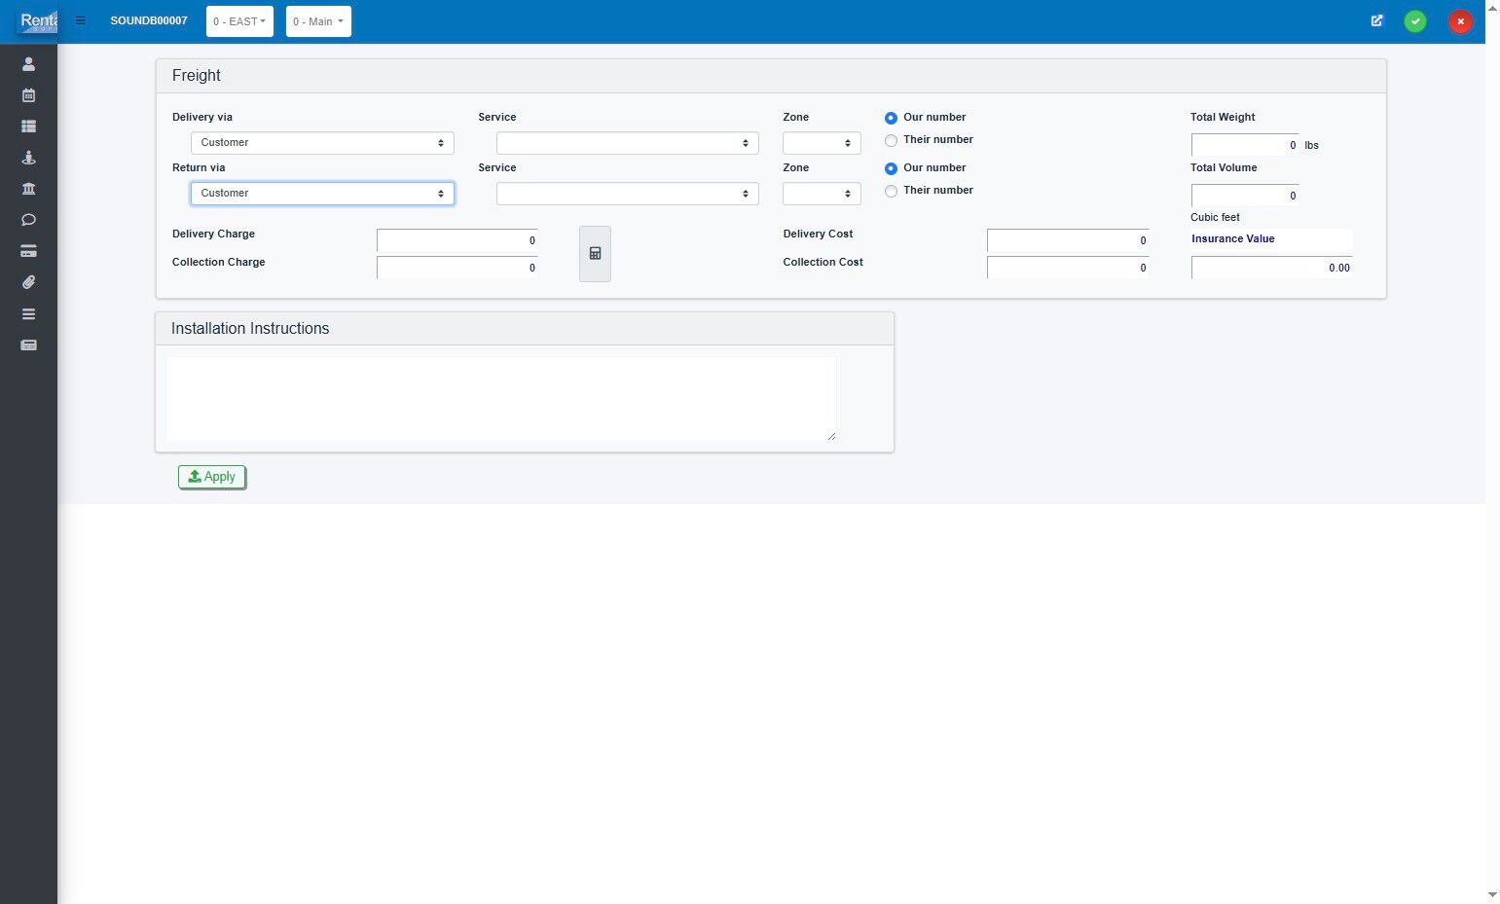Click the SOUNDB00007 booking number
The image size is (1500, 904).
pos(149,20)
